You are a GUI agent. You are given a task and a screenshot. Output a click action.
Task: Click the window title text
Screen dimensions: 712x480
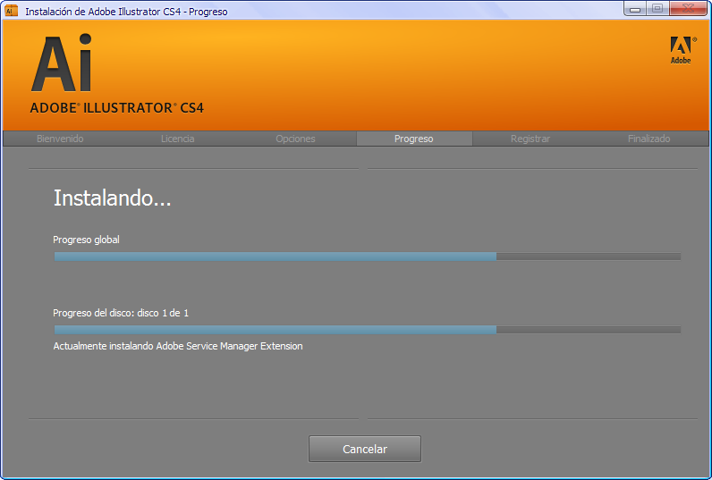click(x=126, y=12)
